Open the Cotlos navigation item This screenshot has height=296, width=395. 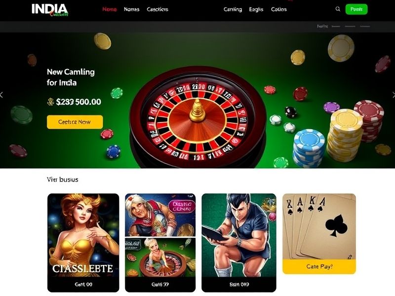[278, 9]
